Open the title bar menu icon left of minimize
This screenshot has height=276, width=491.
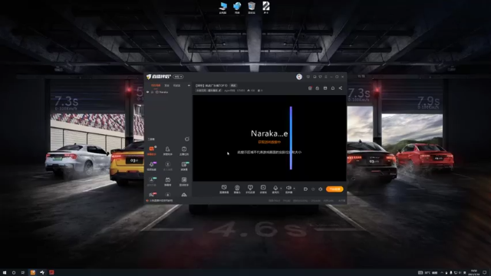click(325, 77)
